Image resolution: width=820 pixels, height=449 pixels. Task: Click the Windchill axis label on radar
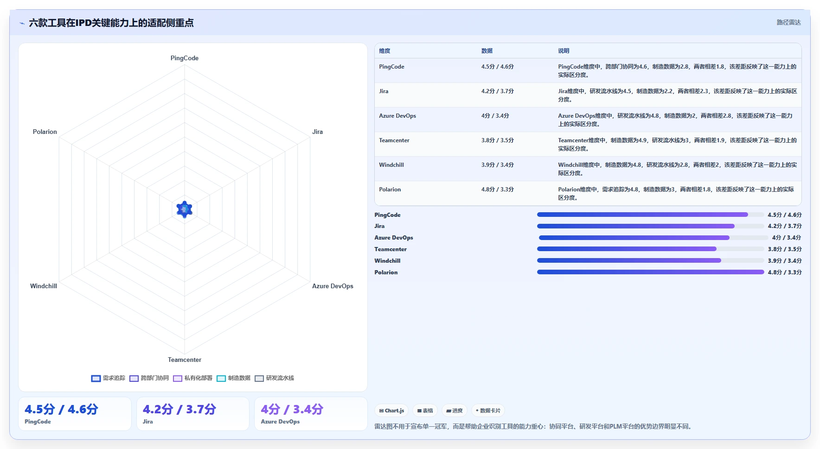coord(44,286)
